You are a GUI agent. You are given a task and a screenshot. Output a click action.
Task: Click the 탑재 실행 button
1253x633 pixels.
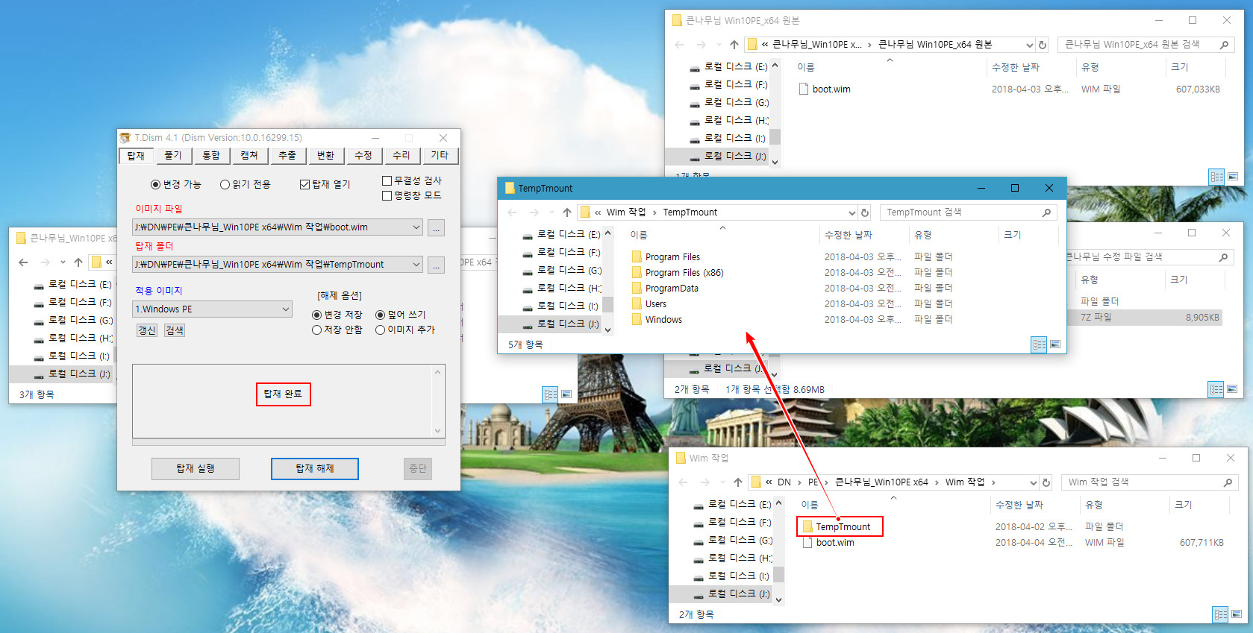(196, 468)
